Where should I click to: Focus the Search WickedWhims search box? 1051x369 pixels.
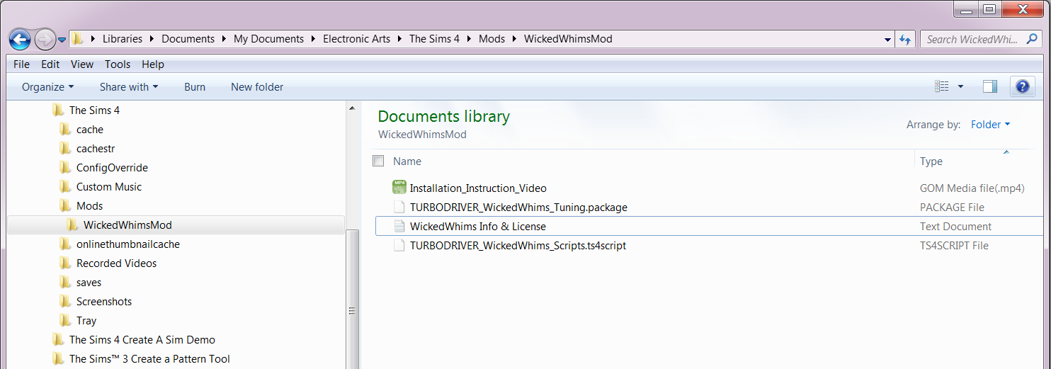(981, 40)
